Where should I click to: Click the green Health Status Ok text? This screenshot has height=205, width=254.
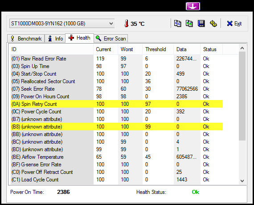[x=195, y=192]
